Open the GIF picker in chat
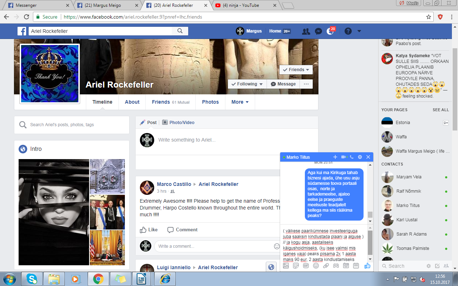 coord(306,266)
